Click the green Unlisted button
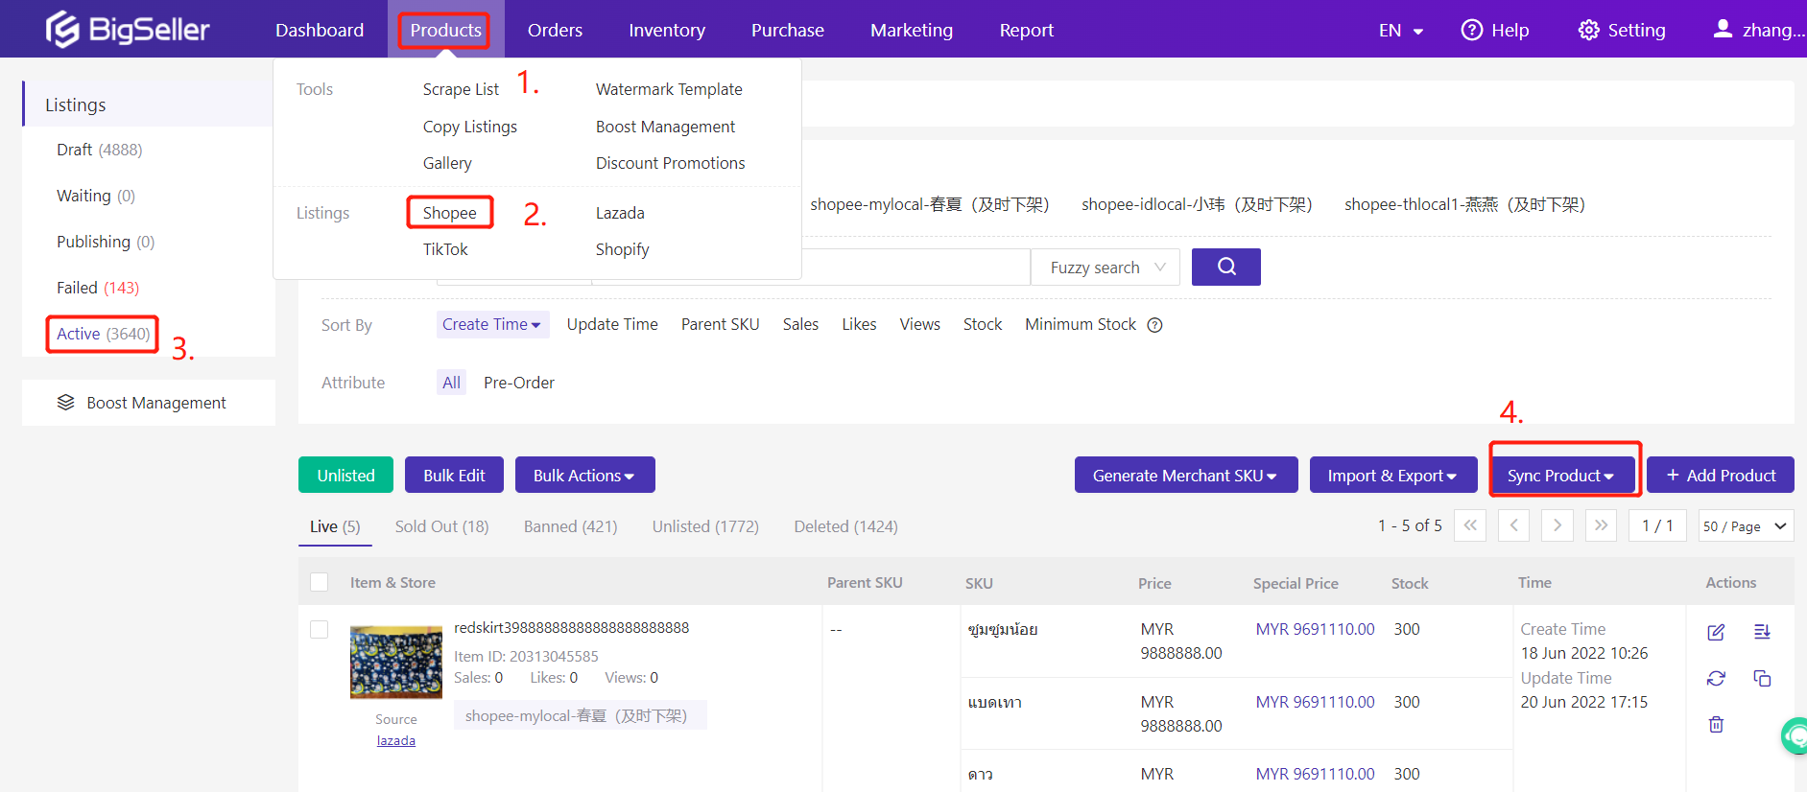Screen dimensions: 1807x792 click(x=345, y=475)
